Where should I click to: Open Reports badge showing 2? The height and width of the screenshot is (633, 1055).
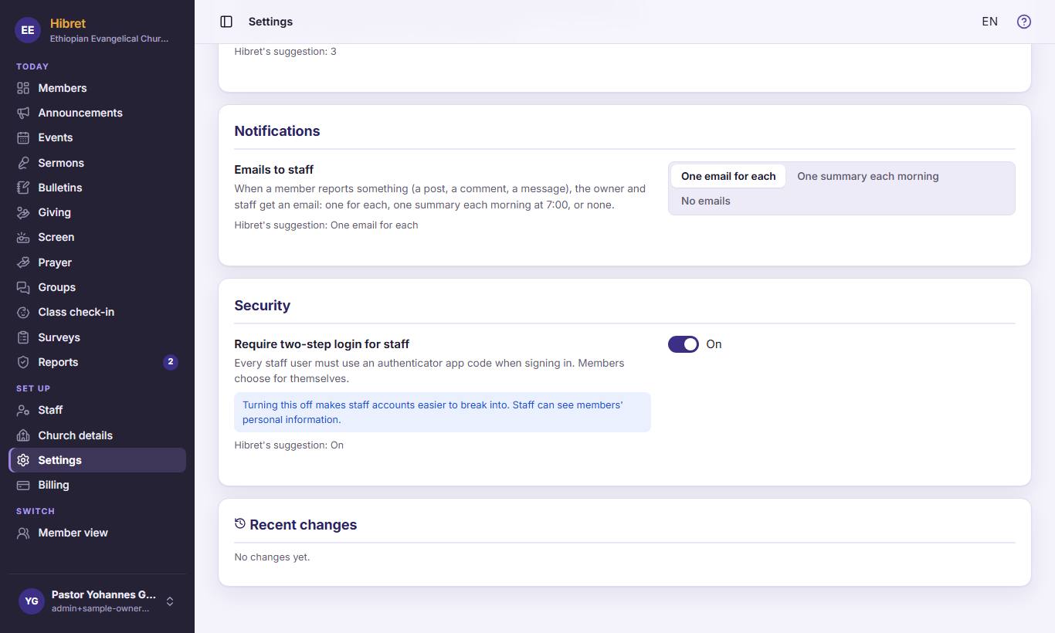(171, 362)
